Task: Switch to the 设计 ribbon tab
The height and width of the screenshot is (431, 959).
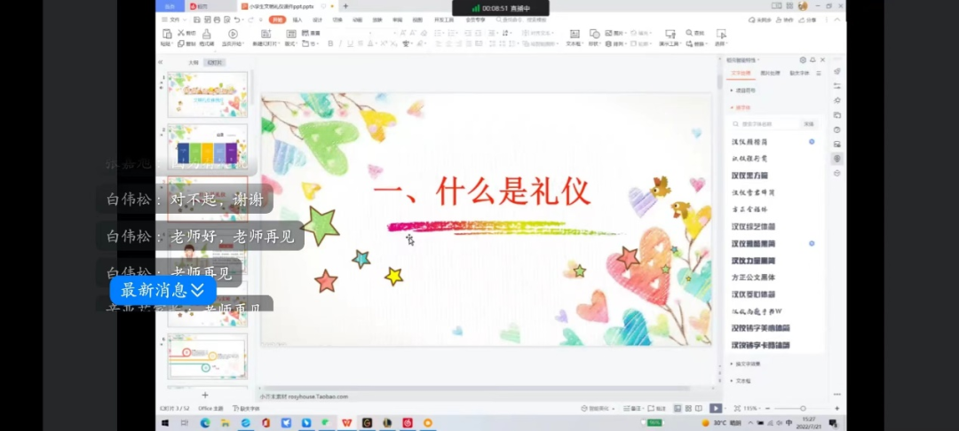Action: (x=317, y=20)
